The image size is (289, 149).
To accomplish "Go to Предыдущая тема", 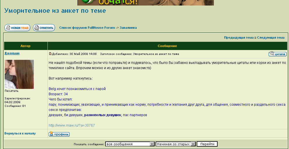I will click(x=239, y=37).
